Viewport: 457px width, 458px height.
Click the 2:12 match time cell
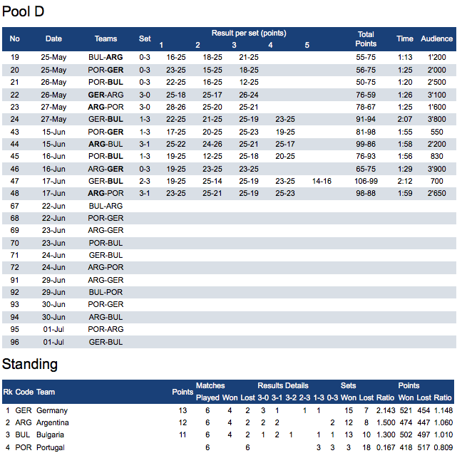tap(405, 182)
